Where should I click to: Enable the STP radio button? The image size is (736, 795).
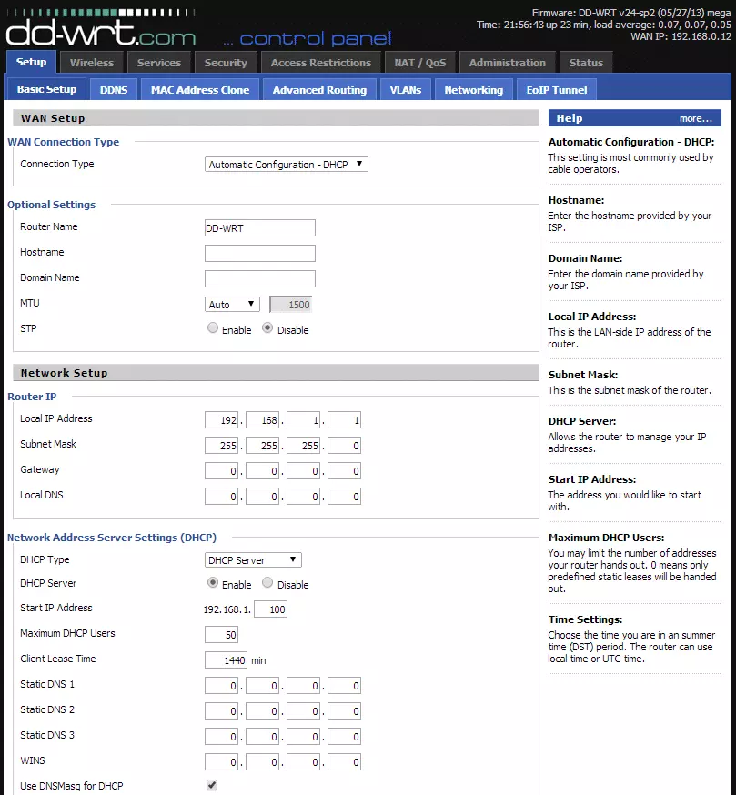tap(213, 329)
